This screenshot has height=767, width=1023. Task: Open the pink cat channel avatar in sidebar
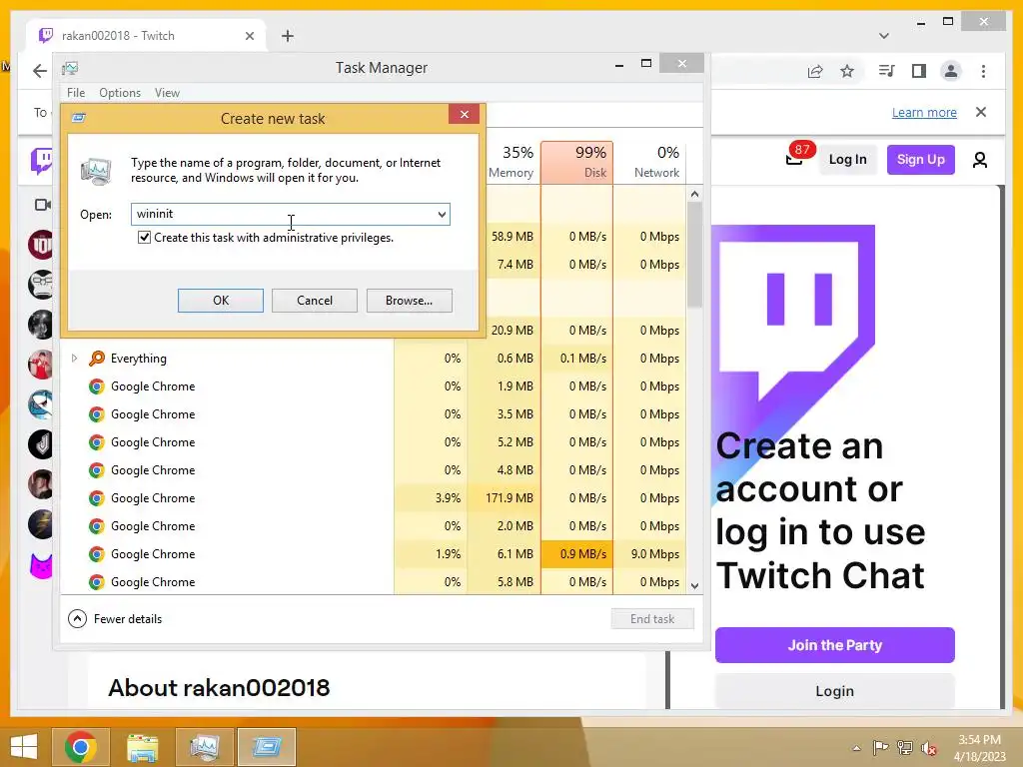click(x=41, y=565)
